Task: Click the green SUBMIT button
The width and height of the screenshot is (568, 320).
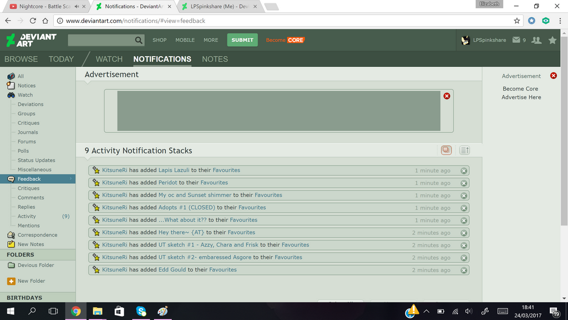Action: point(242,40)
